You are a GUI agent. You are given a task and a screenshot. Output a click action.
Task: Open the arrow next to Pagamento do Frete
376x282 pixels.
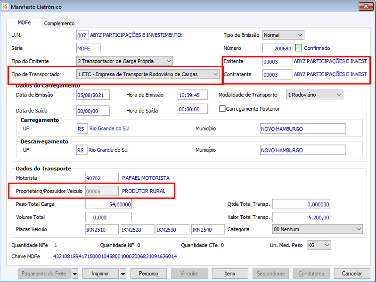(75, 274)
